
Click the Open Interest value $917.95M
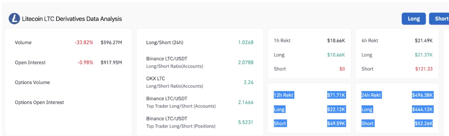111,63
